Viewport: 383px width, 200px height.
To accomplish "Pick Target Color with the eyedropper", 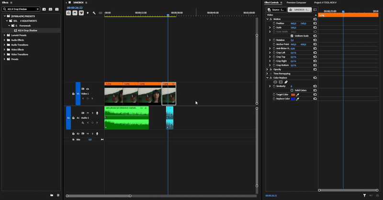I will (298, 95).
